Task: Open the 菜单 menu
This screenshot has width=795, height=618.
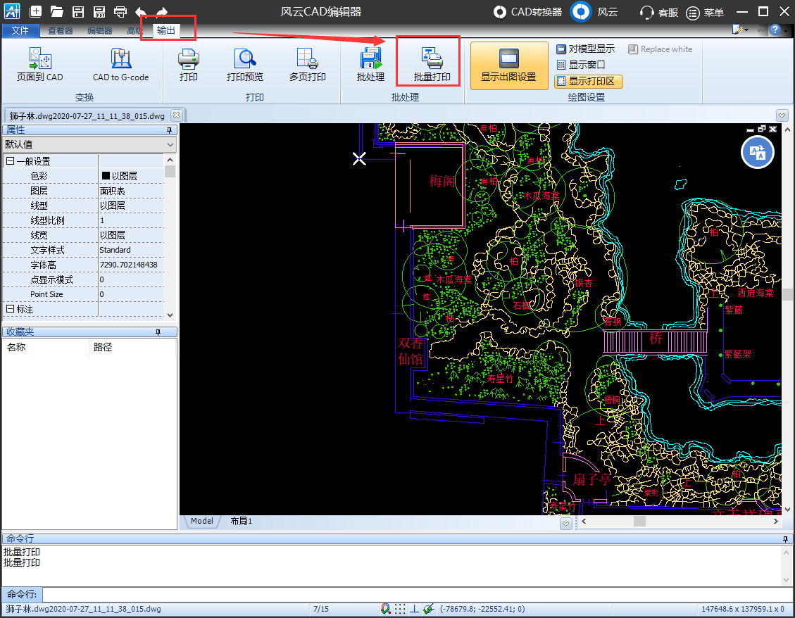Action: click(x=705, y=12)
